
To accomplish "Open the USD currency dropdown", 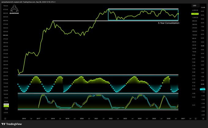I will coord(195,5).
